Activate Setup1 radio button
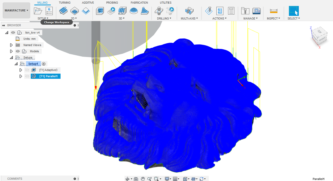333x181 pixels. click(x=44, y=64)
